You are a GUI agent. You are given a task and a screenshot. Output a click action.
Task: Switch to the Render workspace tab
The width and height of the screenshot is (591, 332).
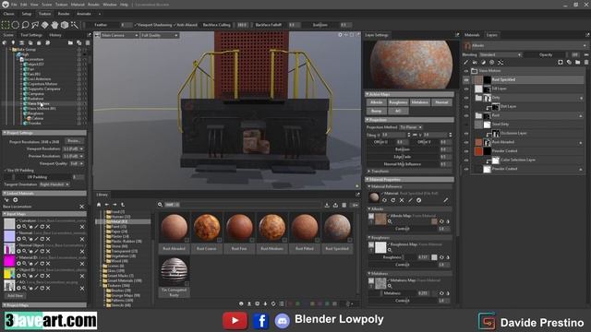click(64, 14)
